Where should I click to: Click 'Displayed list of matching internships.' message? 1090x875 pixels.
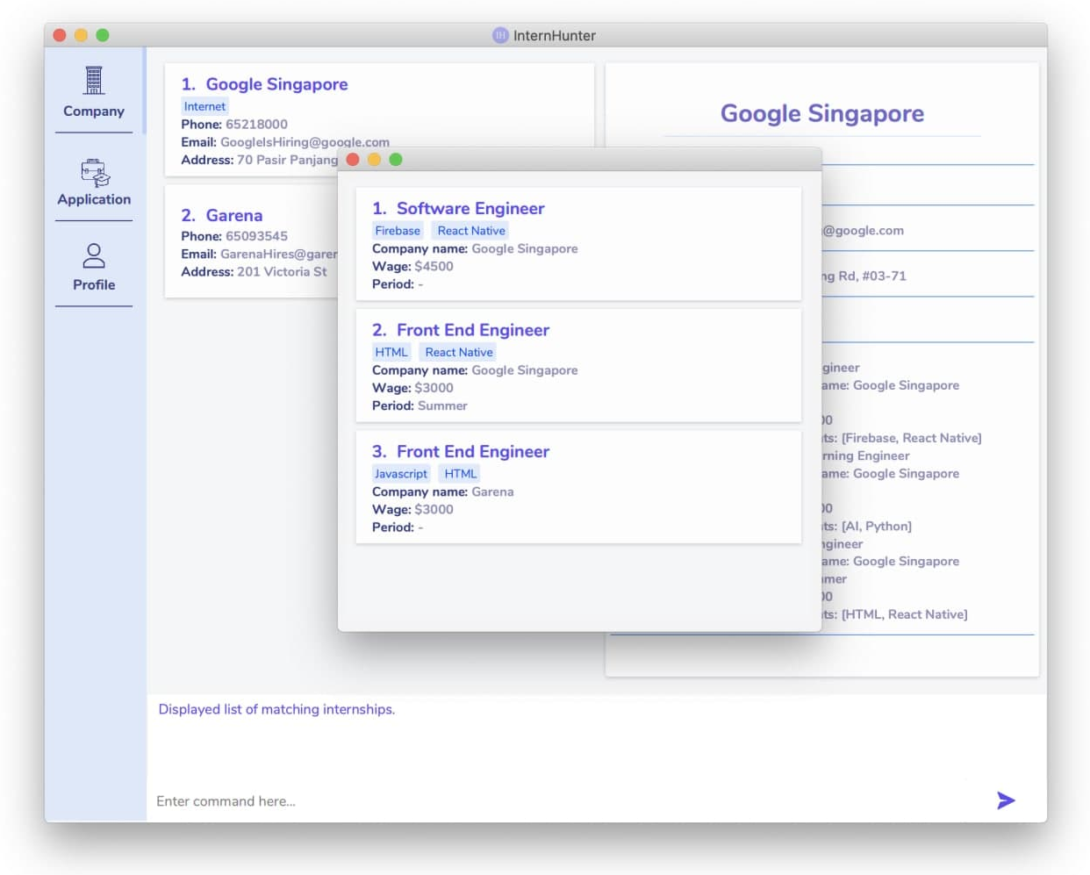point(276,709)
